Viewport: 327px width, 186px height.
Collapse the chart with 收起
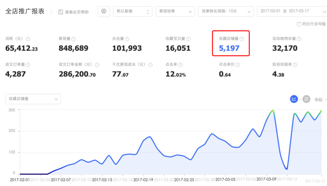pos(318,99)
